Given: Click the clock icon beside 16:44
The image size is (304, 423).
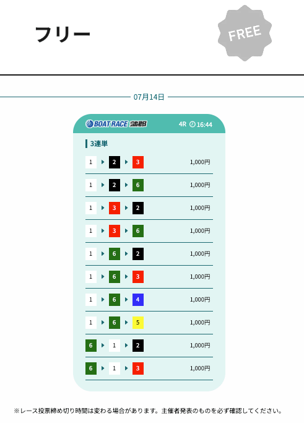Looking at the screenshot, I should [x=193, y=124].
